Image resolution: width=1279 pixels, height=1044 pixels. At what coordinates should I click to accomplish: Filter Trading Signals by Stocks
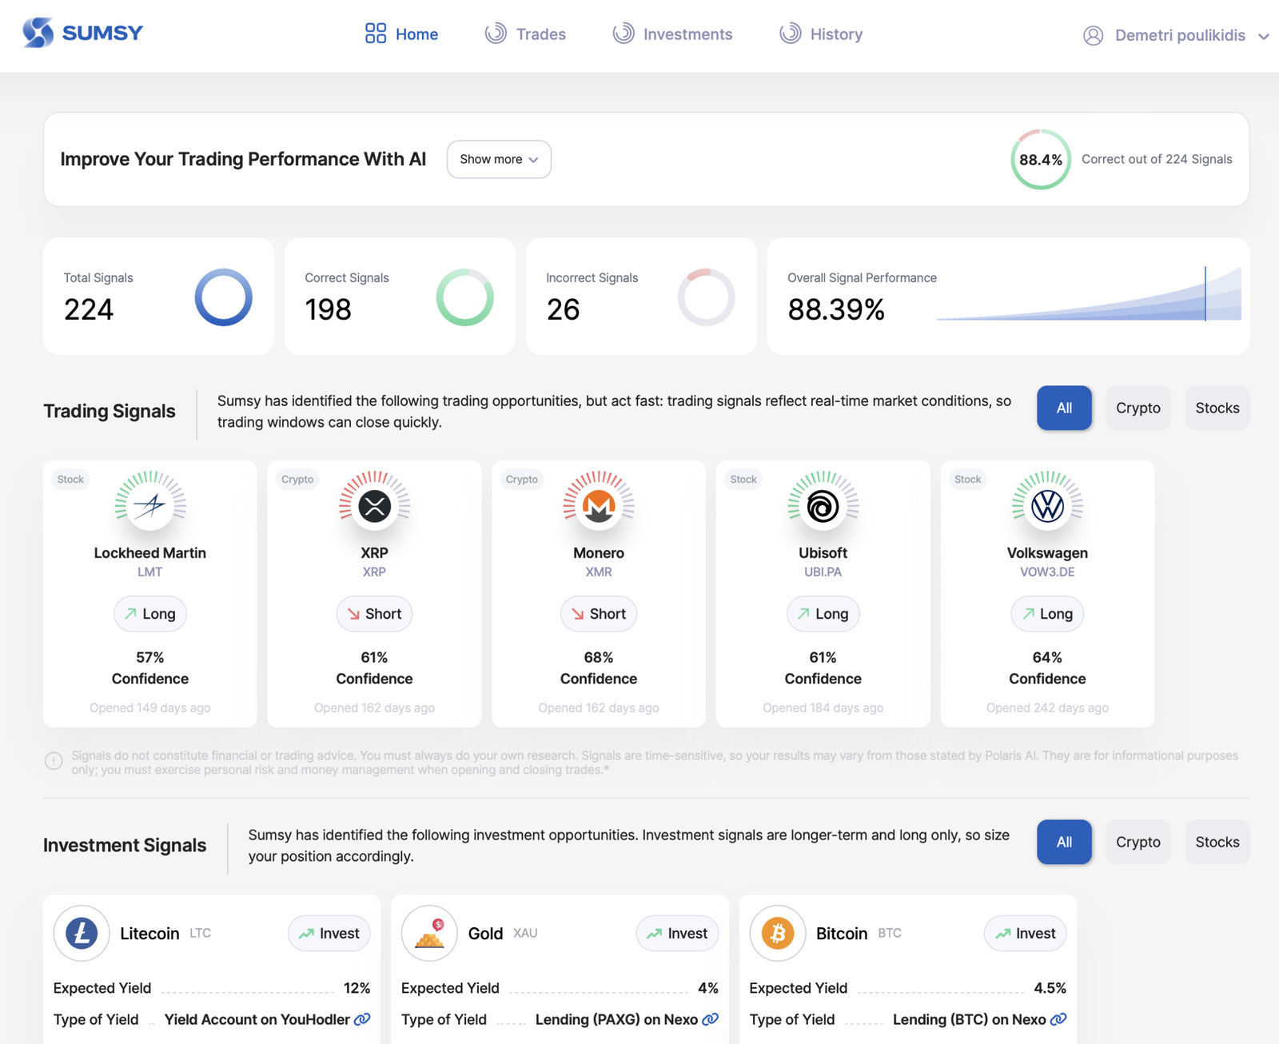point(1217,408)
